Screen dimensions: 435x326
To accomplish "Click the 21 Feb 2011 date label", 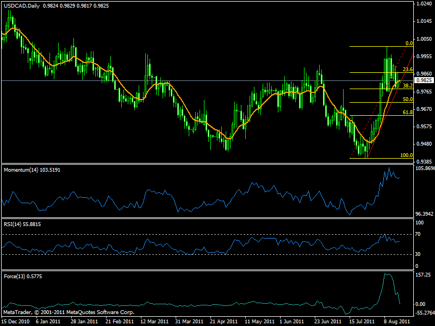I will [119, 322].
